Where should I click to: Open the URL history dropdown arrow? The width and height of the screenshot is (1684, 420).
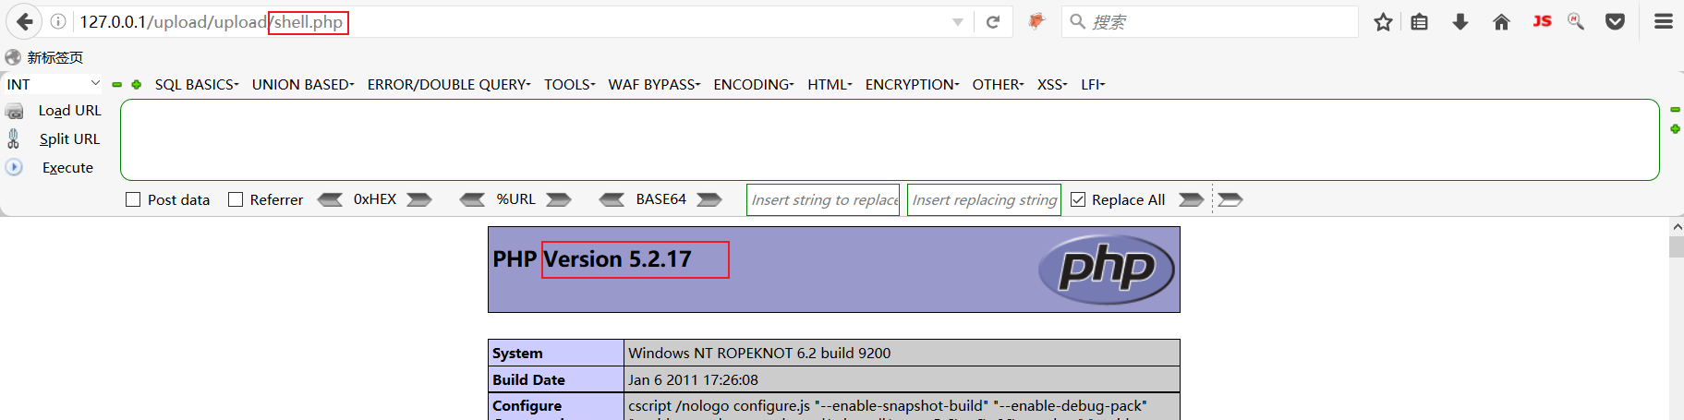coord(958,22)
